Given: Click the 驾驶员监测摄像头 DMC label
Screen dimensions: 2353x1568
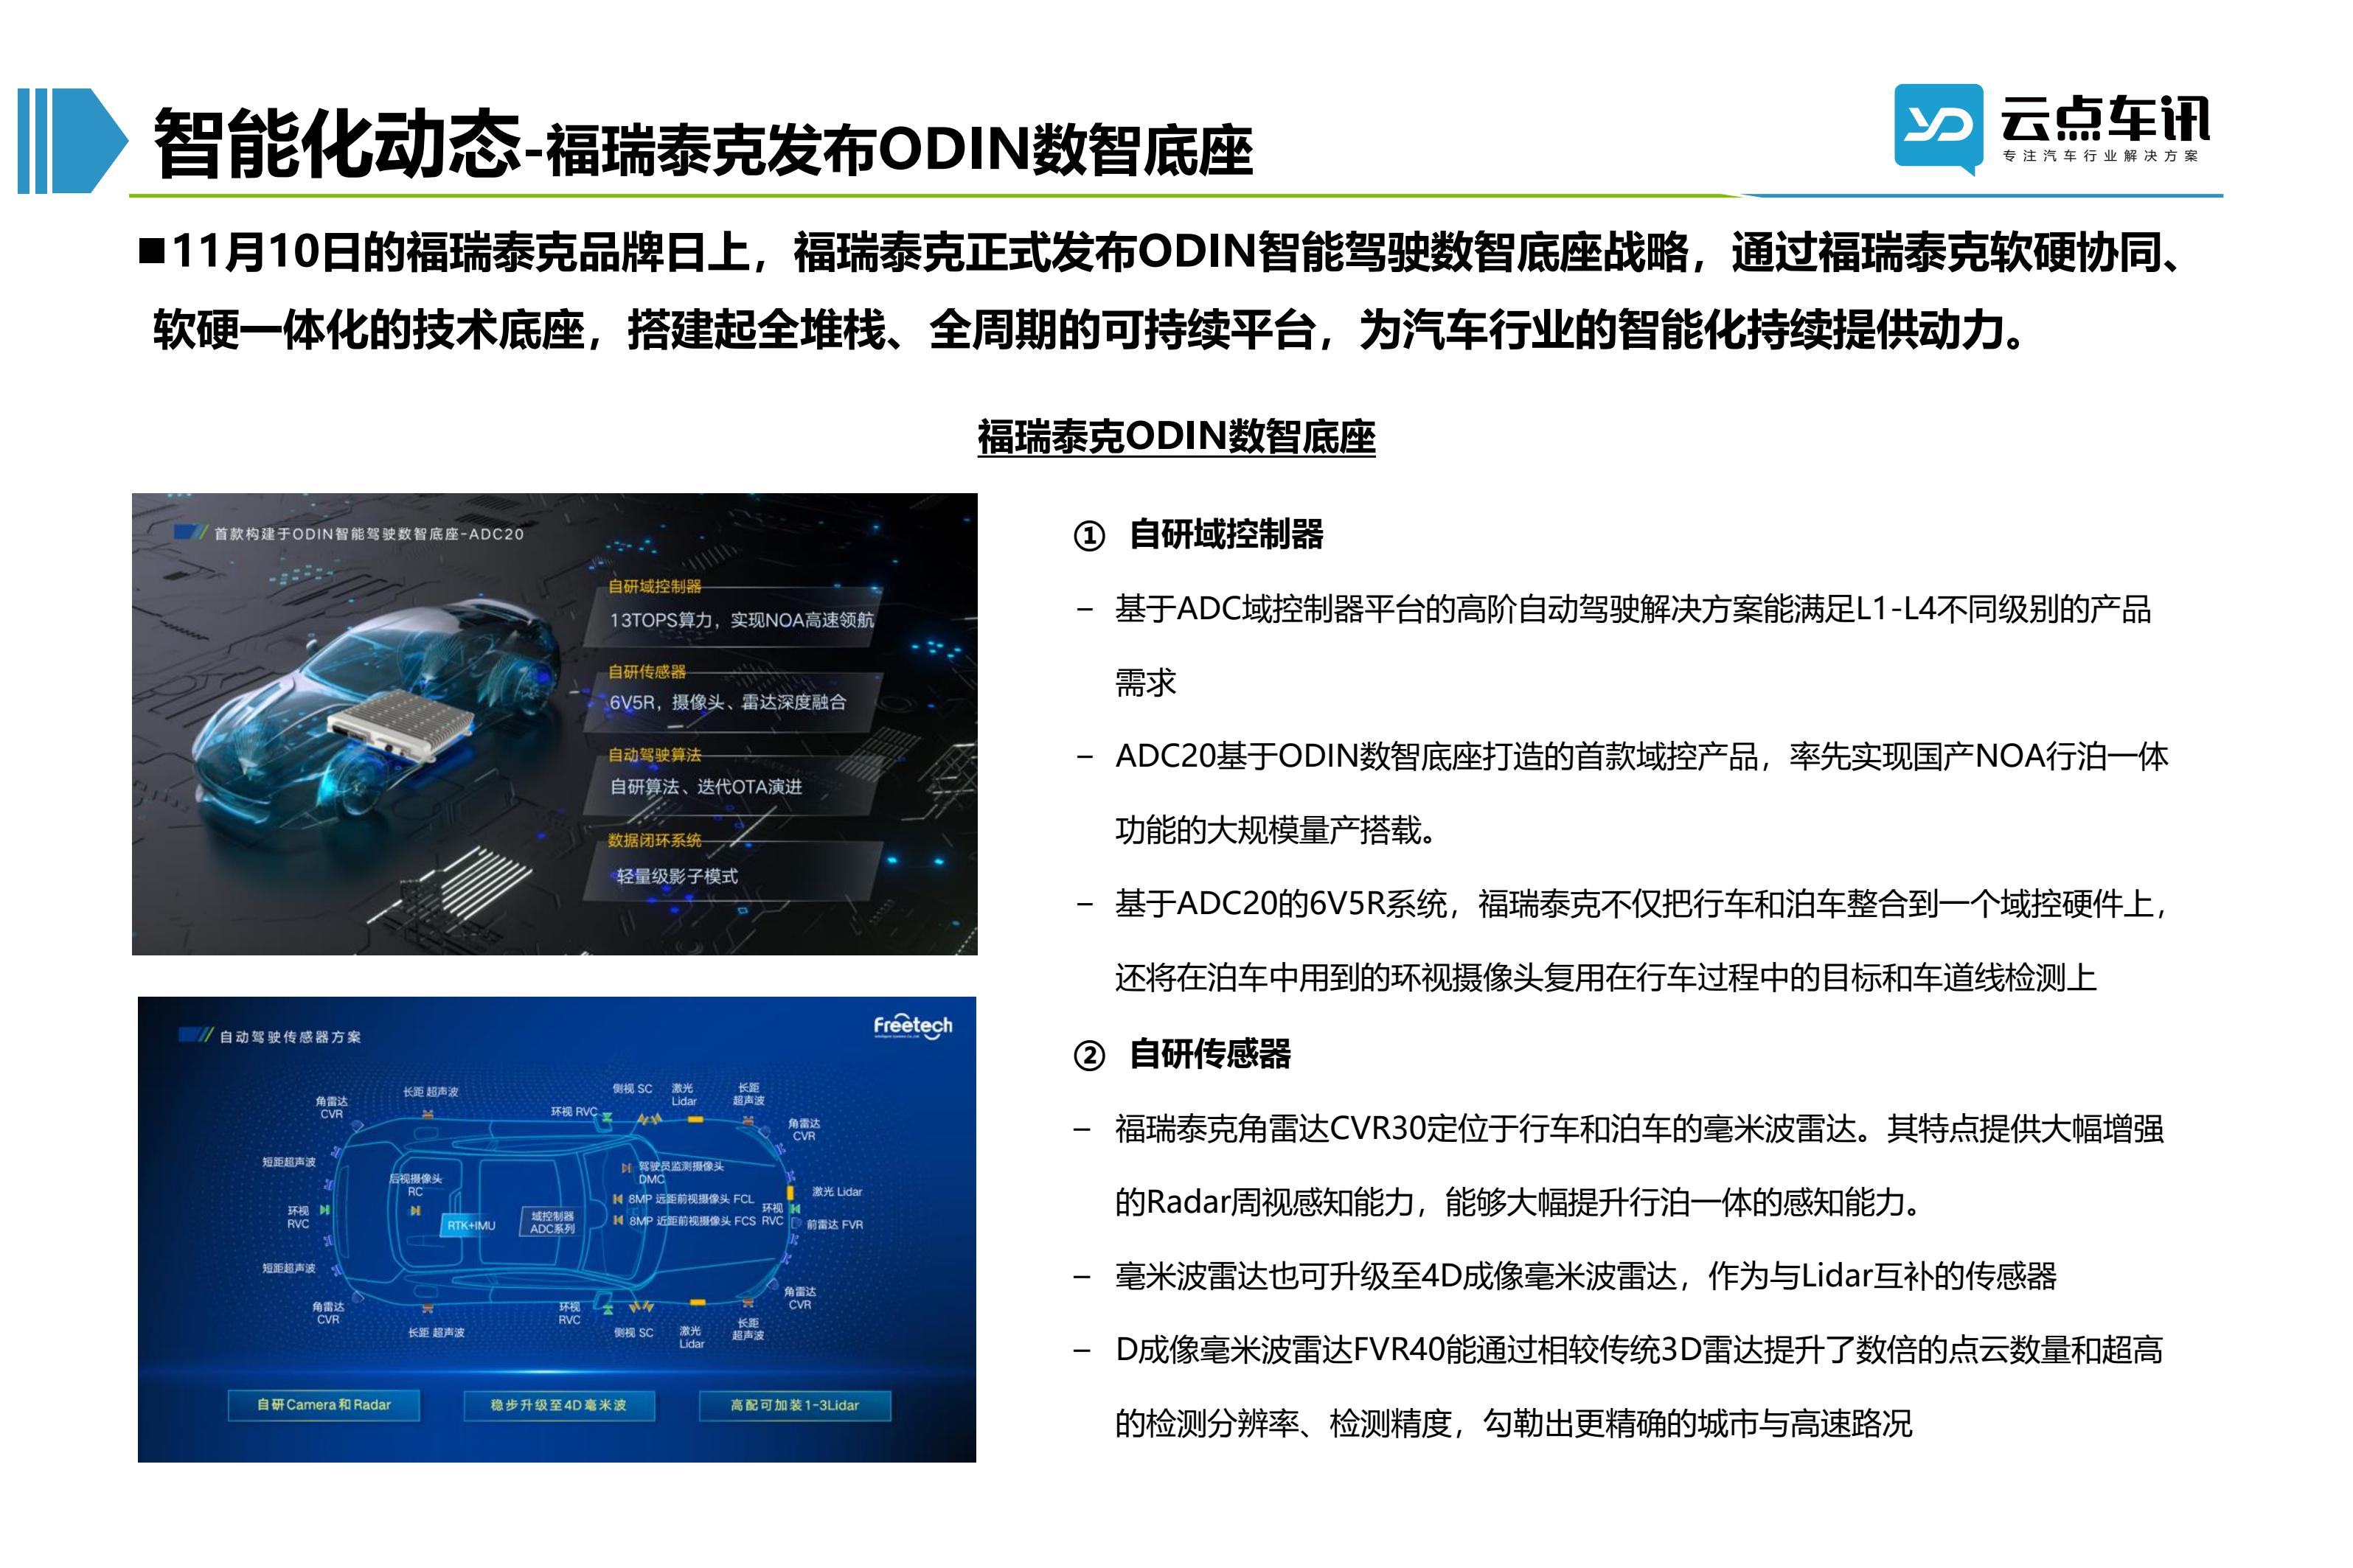Looking at the screenshot, I should click(680, 1173).
